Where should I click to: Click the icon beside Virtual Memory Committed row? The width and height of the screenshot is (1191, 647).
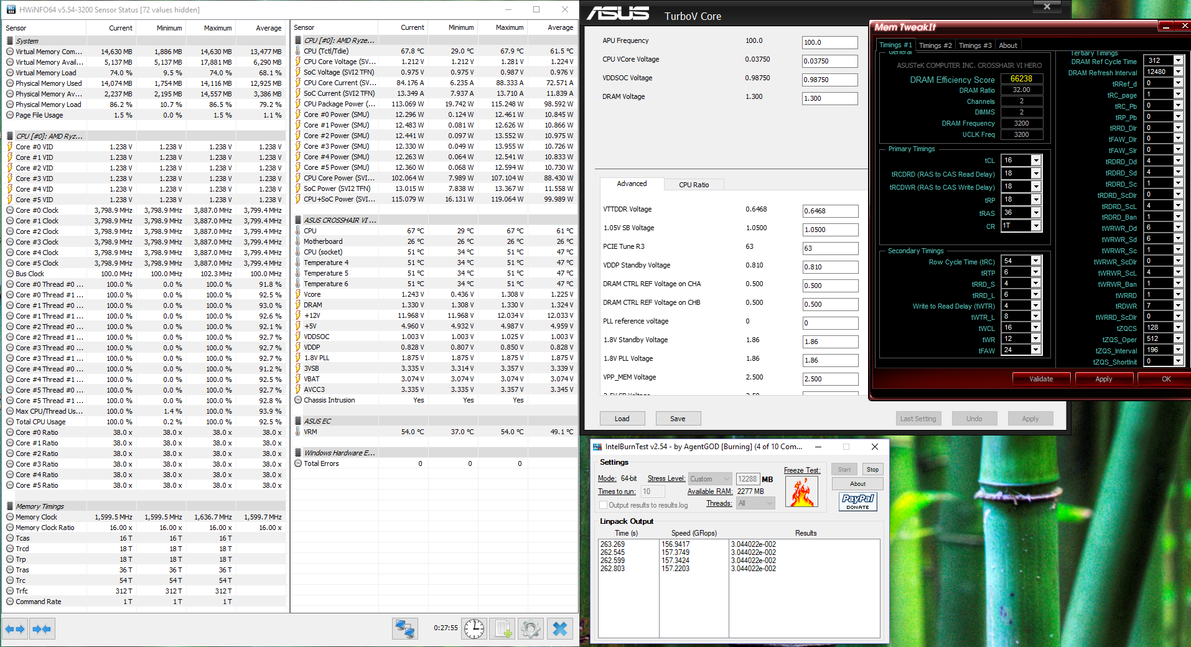(x=10, y=52)
